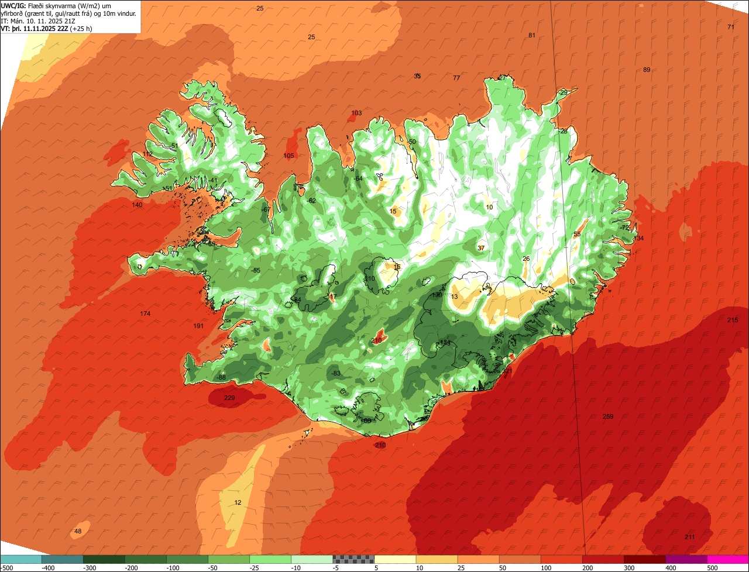Click the map value '215' at the eastern edge
This screenshot has height=572, width=749.
pos(732,320)
